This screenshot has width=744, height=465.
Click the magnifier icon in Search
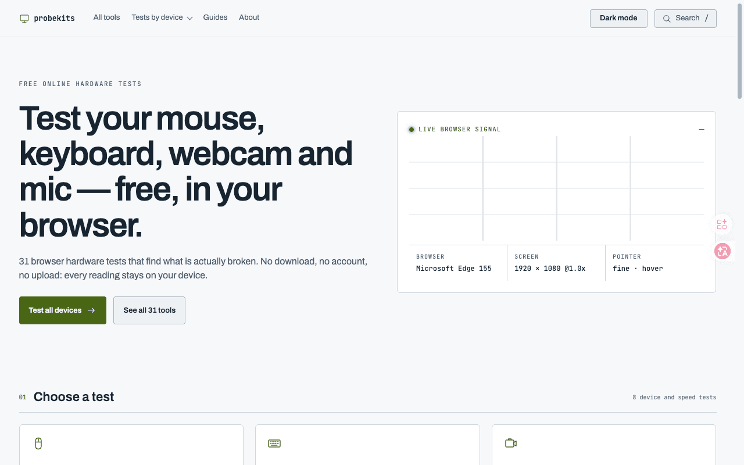667,19
